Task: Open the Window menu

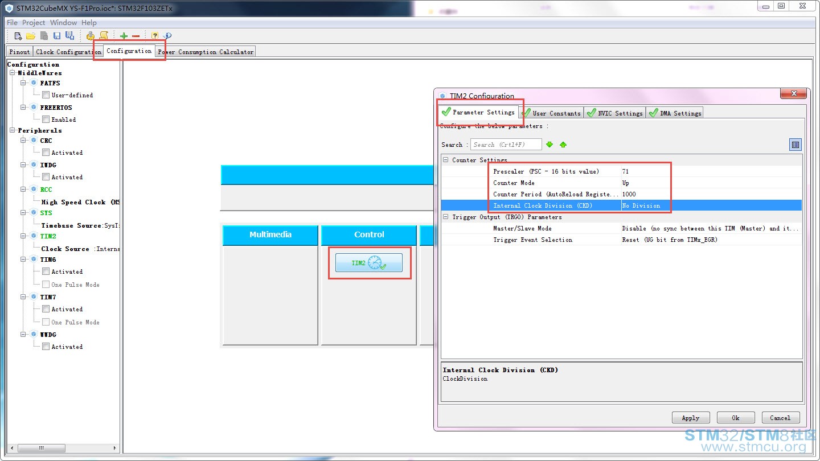Action: [63, 23]
